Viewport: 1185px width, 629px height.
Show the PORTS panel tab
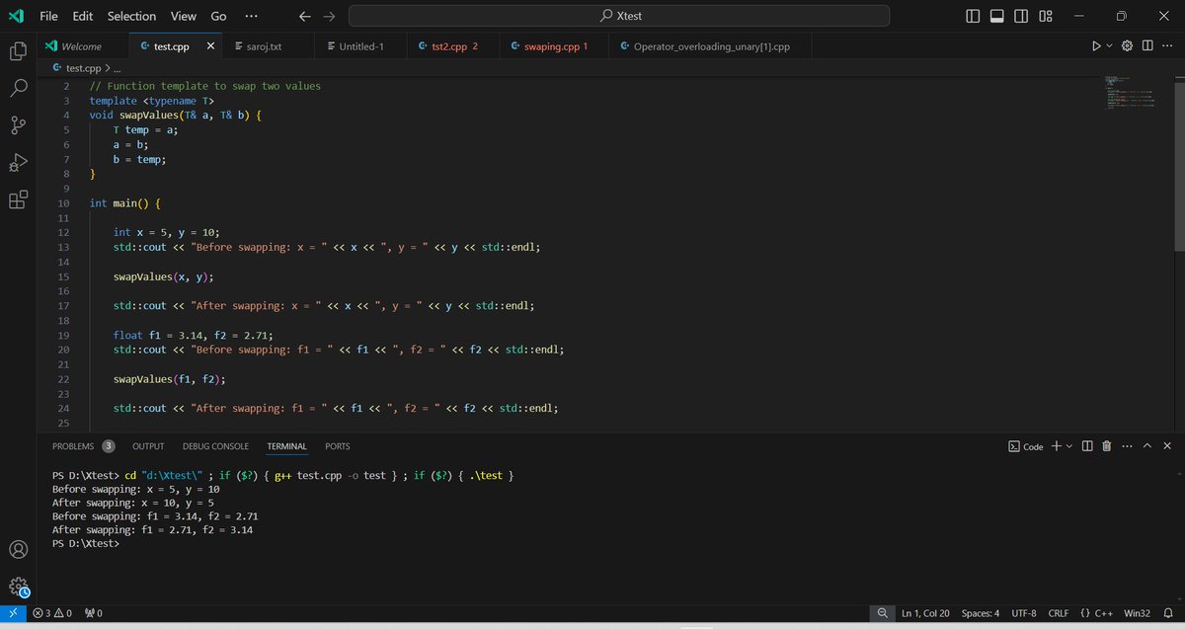[338, 446]
